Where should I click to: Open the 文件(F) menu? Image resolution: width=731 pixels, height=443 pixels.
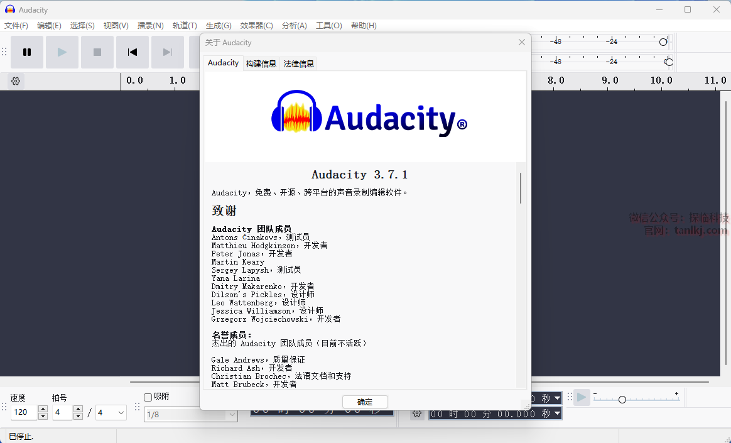[x=16, y=26]
